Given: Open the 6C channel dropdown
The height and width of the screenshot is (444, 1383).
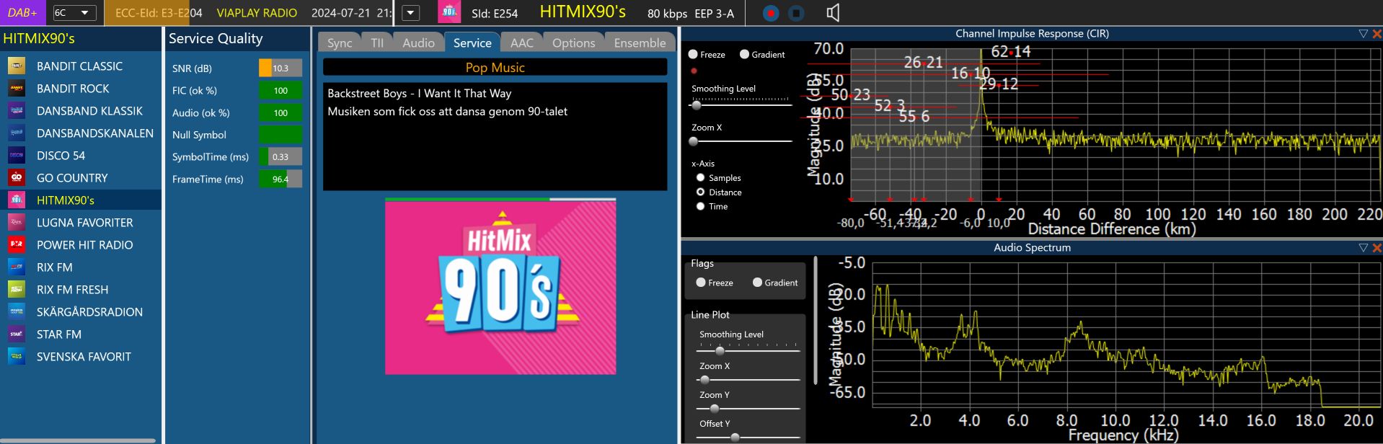Looking at the screenshot, I should pos(75,13).
